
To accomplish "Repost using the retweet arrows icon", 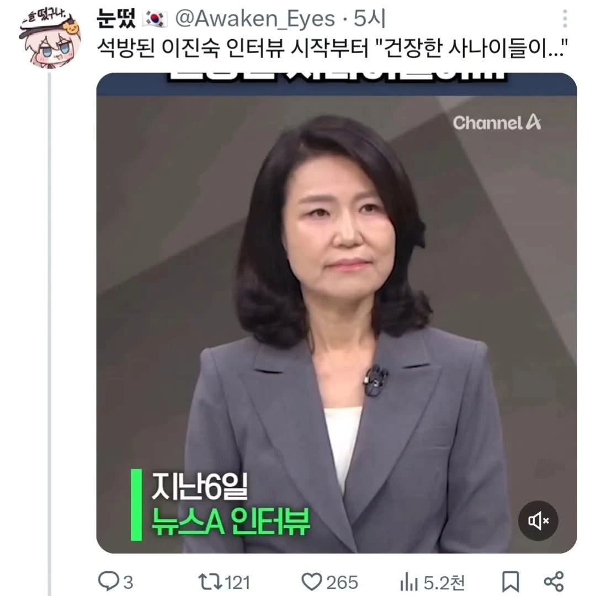I will [210, 582].
